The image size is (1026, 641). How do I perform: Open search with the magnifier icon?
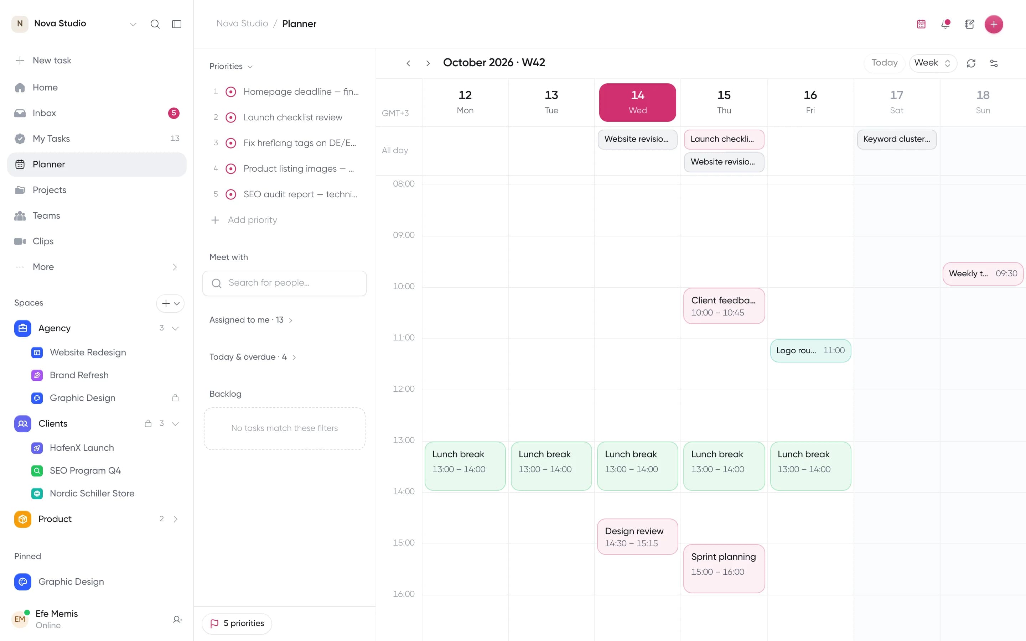pyautogui.click(x=155, y=24)
